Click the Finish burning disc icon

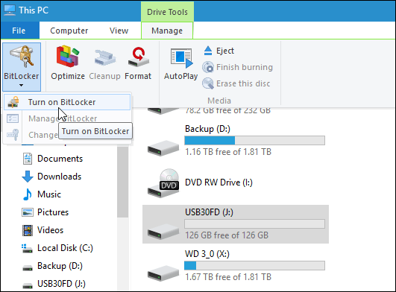(208, 67)
